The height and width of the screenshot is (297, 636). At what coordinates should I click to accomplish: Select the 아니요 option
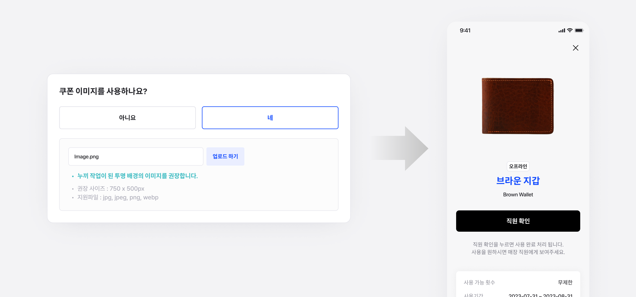[128, 118]
